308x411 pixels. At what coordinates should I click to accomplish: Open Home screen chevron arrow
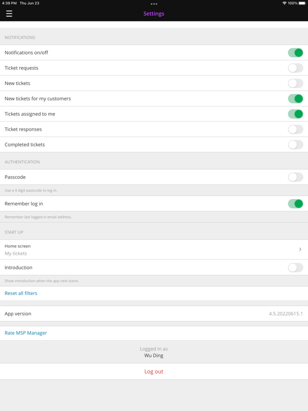[x=300, y=249]
